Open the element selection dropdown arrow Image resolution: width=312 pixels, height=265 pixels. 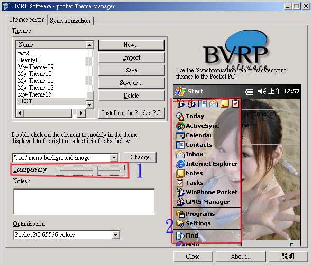click(114, 158)
